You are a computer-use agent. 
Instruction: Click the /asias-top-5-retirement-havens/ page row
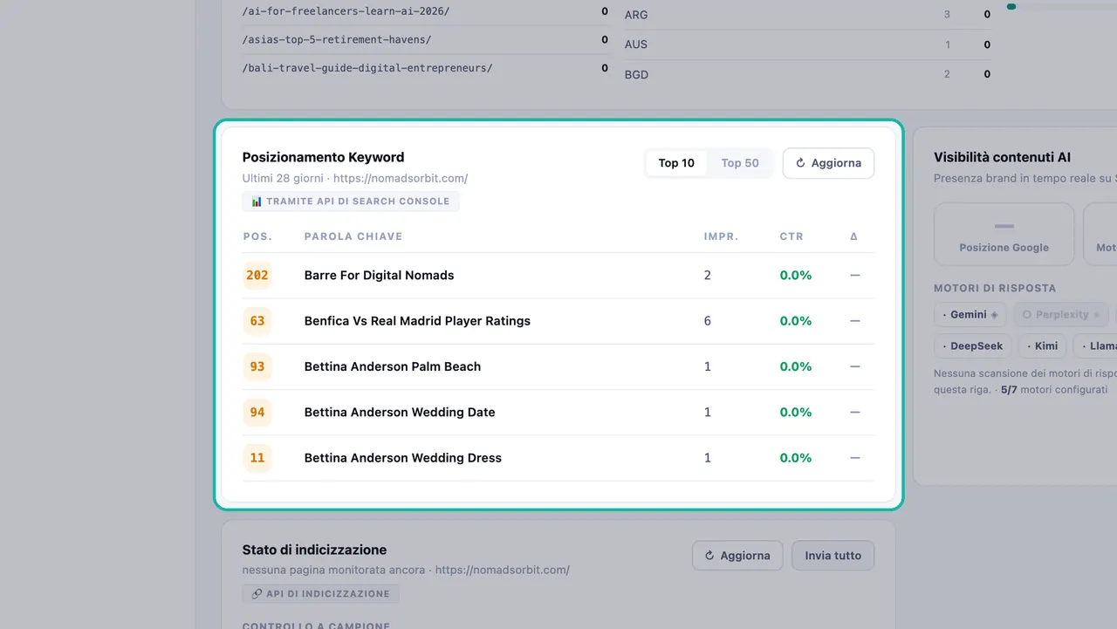point(426,40)
